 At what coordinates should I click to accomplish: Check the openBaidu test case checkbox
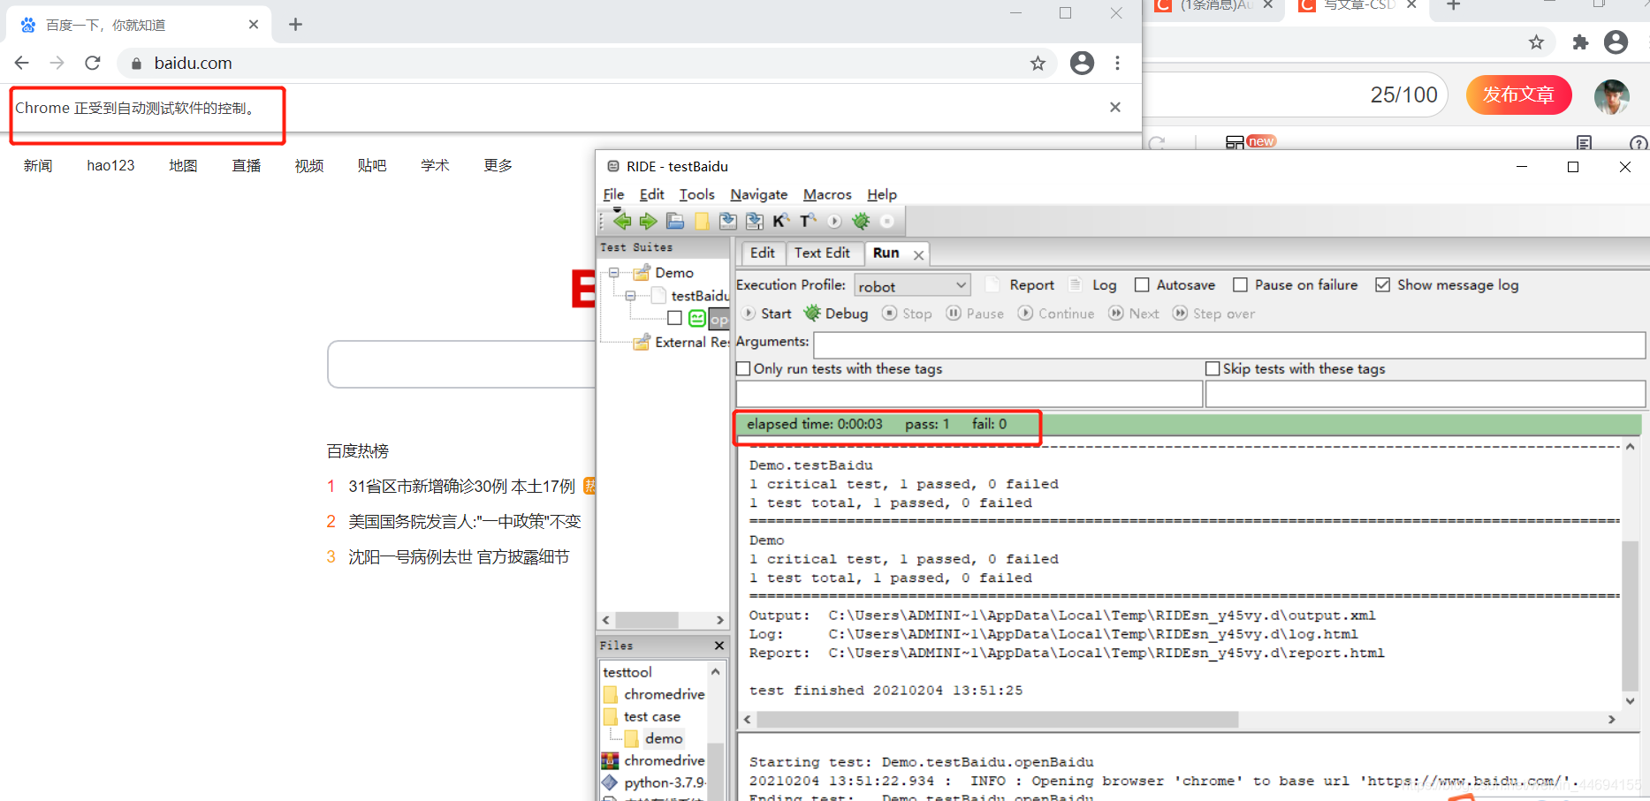pos(675,318)
